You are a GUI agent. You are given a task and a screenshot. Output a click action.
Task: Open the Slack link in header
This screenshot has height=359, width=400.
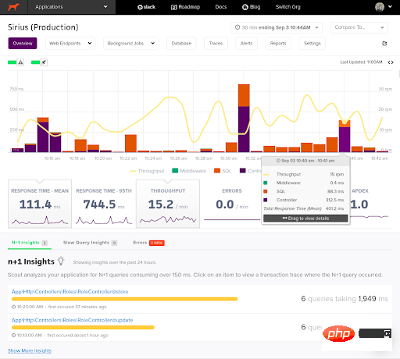coord(146,7)
